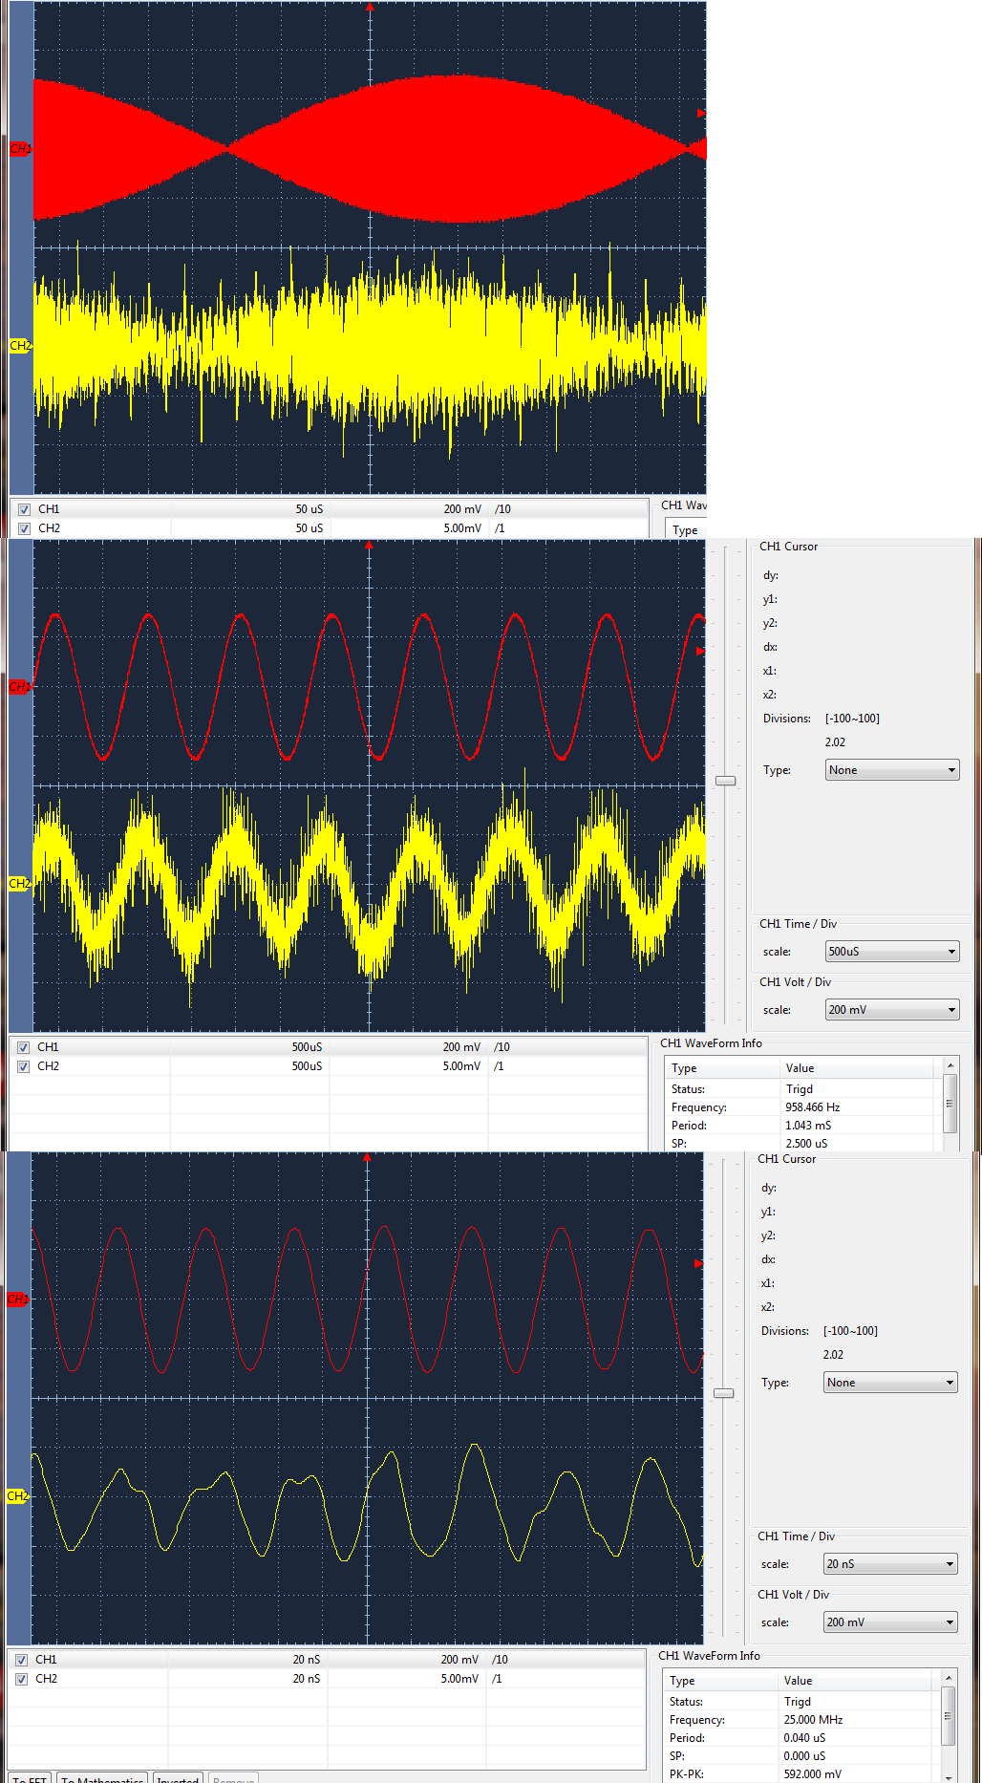
Task: Click the CH2 channel marker beside the 500uS plot
Action: point(20,883)
